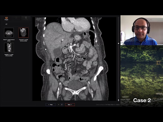Image resolution: width=163 pixels, height=122 pixels.
Task: Open Dr Vikas Shah contributor link
Action: (110, 104)
